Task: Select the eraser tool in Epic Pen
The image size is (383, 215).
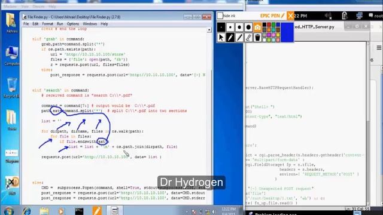Action: click(x=248, y=38)
